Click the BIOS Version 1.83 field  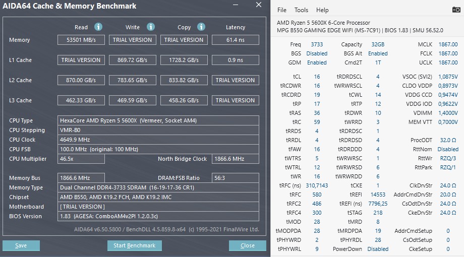pos(158,216)
